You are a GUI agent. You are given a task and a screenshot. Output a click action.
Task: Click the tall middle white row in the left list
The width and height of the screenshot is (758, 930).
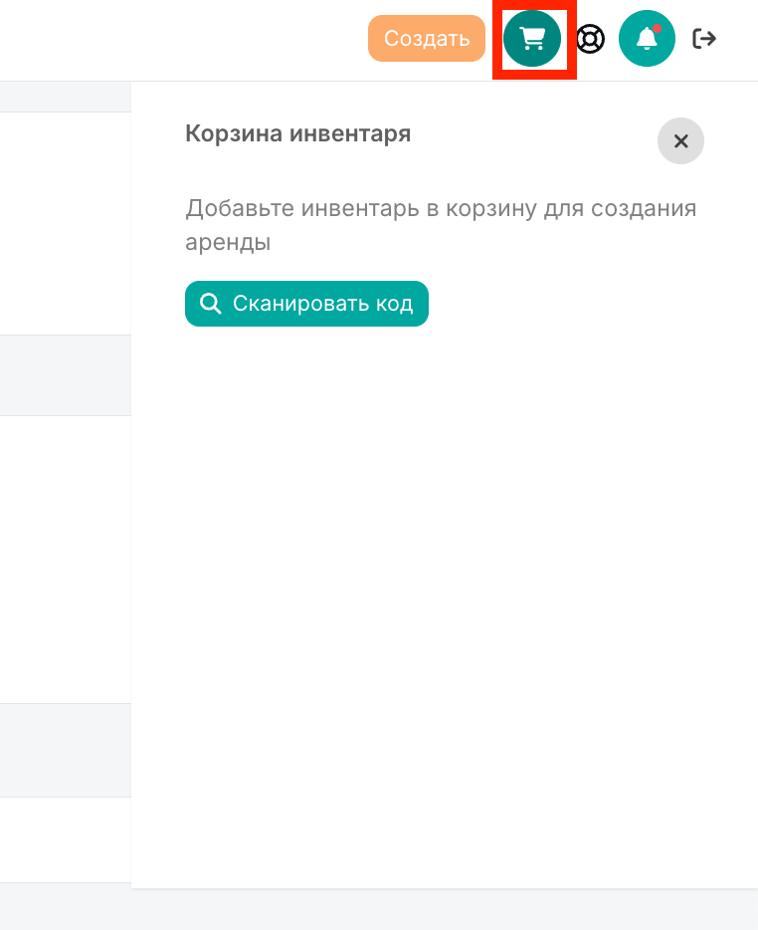tap(66, 560)
